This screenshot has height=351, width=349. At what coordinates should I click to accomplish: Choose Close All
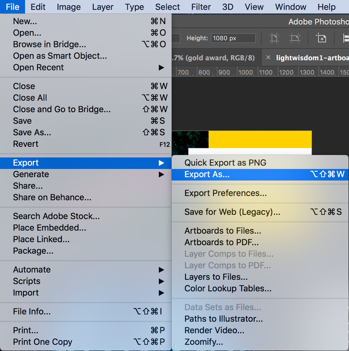[x=86, y=98]
